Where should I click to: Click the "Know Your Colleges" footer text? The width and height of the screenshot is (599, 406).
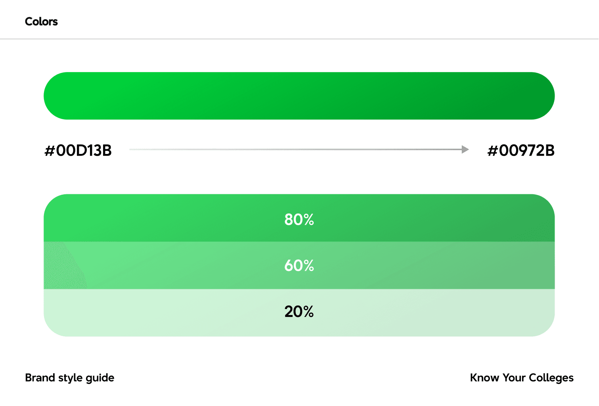coord(522,378)
